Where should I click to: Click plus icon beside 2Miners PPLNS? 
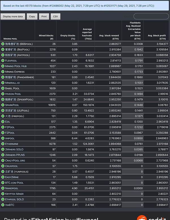[3, 155]
